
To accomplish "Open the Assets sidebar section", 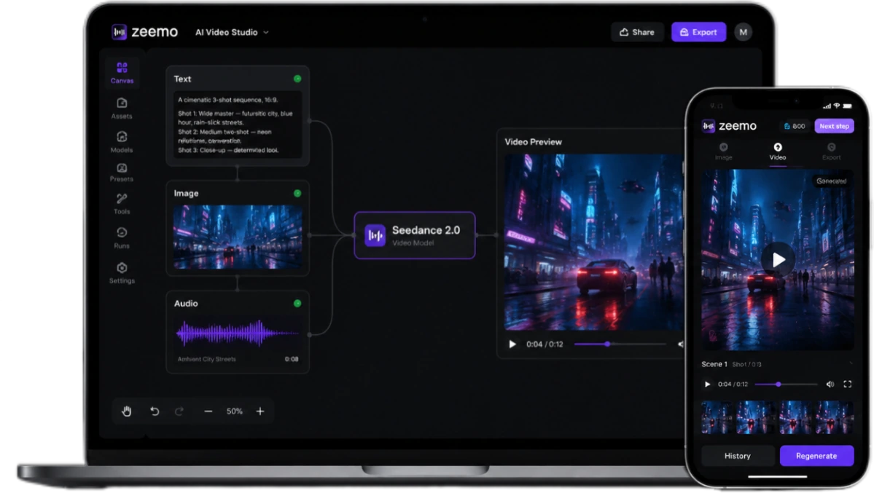I will (x=122, y=108).
